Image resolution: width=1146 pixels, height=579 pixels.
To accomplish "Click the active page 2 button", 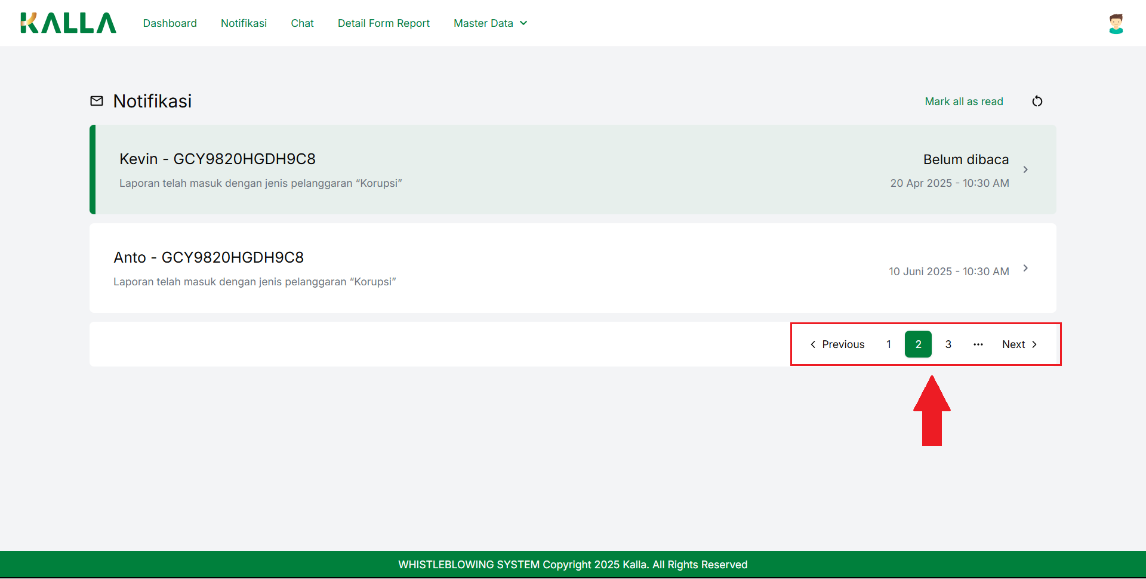I will [x=918, y=344].
